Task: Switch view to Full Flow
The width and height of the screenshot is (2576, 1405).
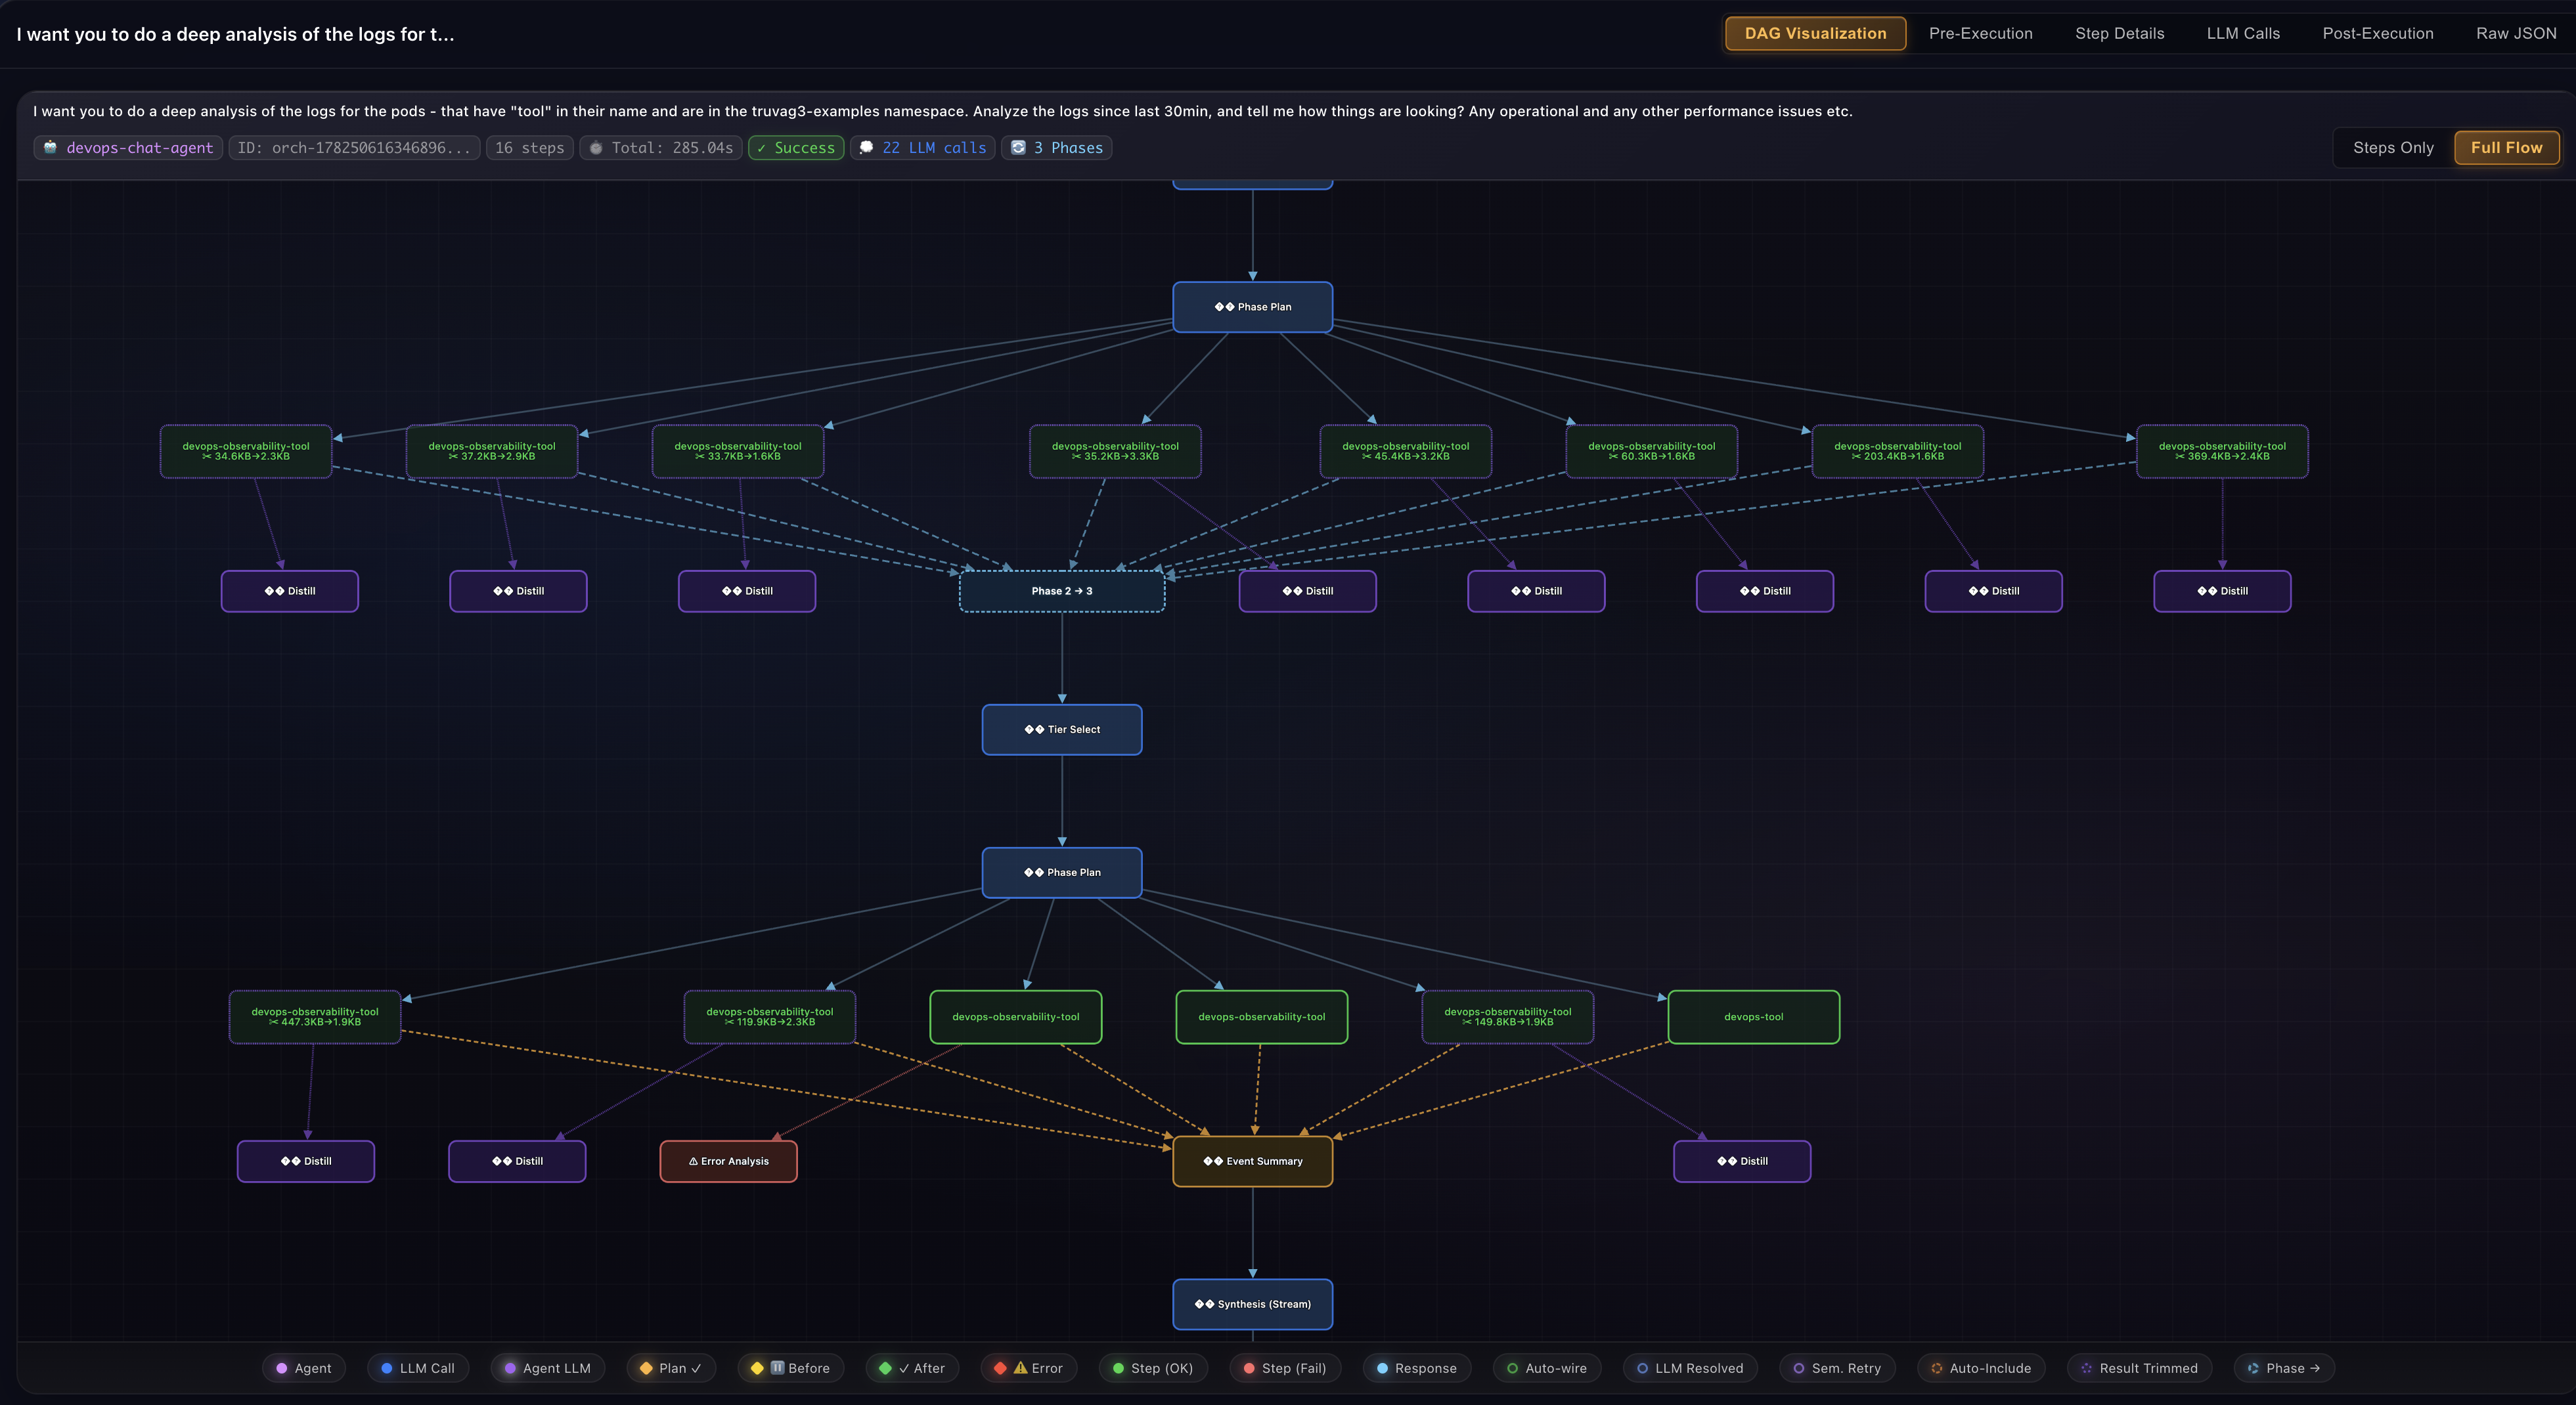Action: coord(2506,148)
